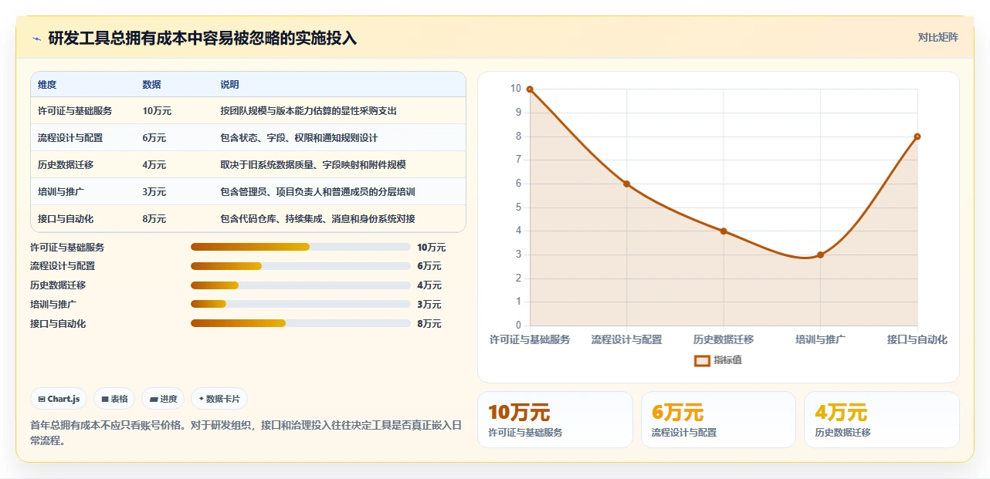This screenshot has width=990, height=479.
Task: Click the legend color box for 指标值
Action: coord(702,360)
